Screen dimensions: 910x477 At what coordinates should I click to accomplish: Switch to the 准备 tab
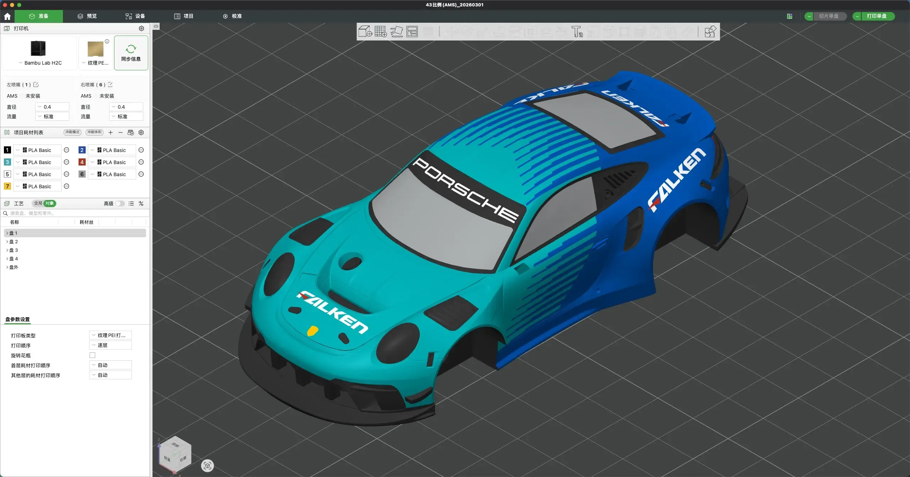pyautogui.click(x=39, y=16)
